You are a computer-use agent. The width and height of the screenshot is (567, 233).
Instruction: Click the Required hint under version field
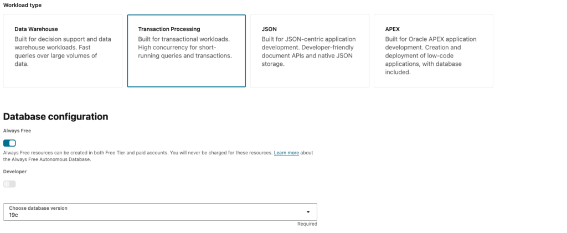click(x=307, y=224)
